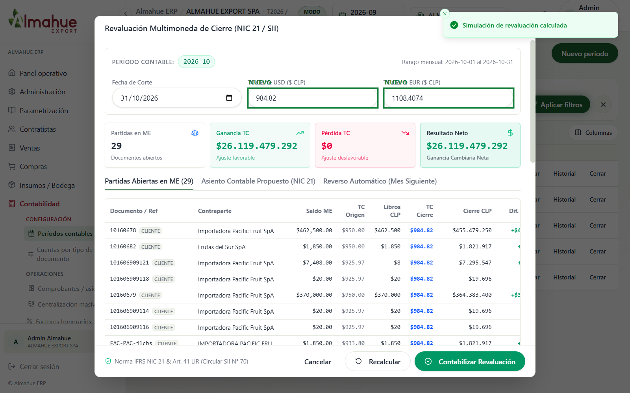Open the 2026-09 period selector in header
The image size is (630, 393).
[368, 12]
